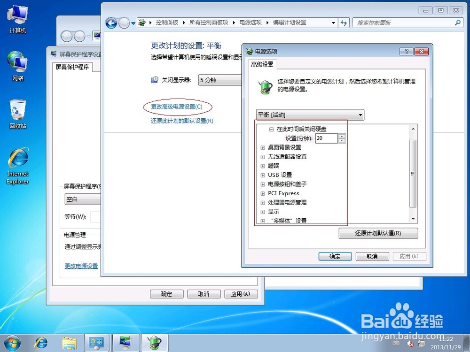Viewport: 470px width, 352px height.
Task: Open the 回收站 recycle bin icon
Action: click(18, 114)
